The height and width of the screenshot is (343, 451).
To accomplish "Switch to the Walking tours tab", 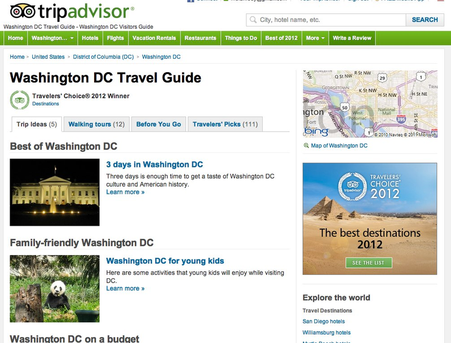I will point(96,124).
